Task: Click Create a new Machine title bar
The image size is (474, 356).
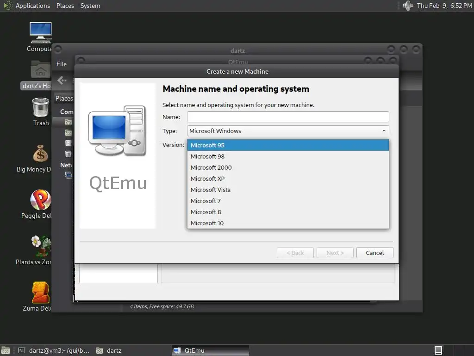Action: pos(237,71)
